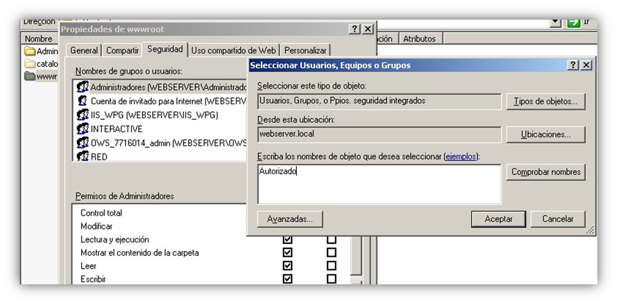This screenshot has width=617, height=304.
Task: Check the Denegar box for Leer
Action: (x=332, y=265)
